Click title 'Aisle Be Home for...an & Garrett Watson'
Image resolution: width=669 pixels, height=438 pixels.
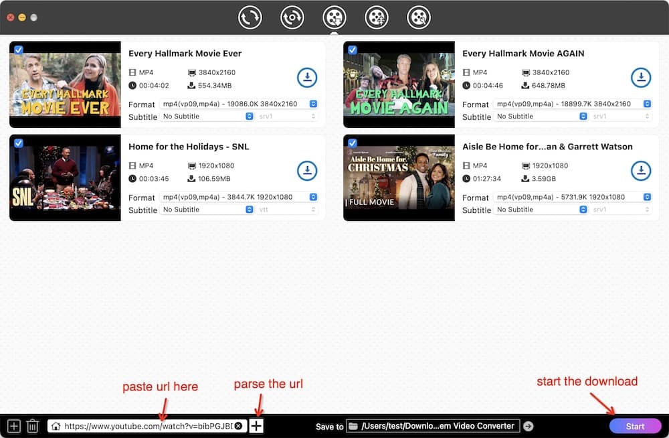point(547,147)
